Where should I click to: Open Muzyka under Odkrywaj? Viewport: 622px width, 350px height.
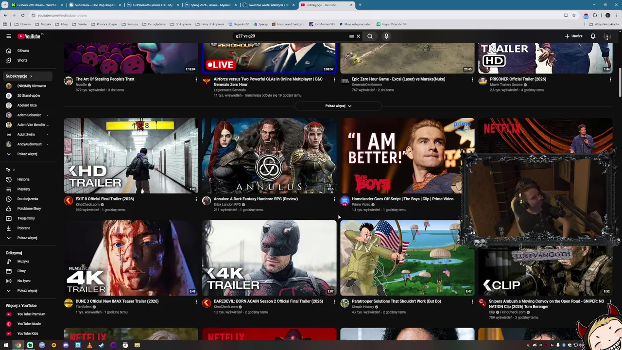click(27, 262)
